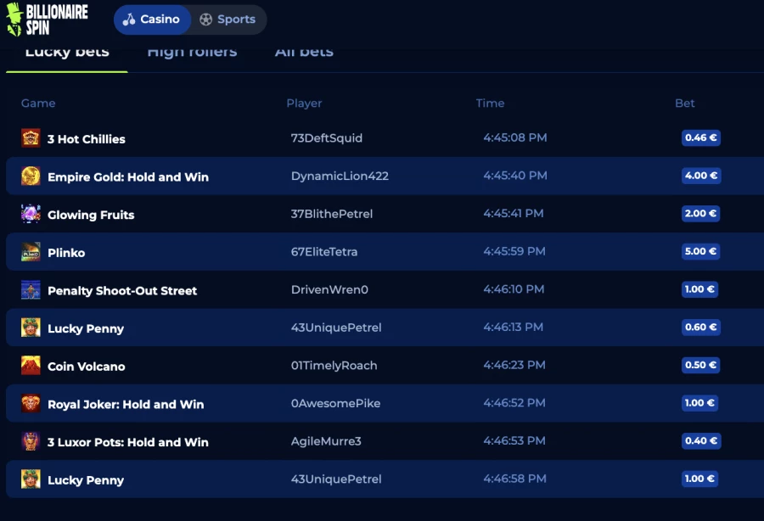764x521 pixels.
Task: Click the Plinko game icon
Action: (x=31, y=252)
